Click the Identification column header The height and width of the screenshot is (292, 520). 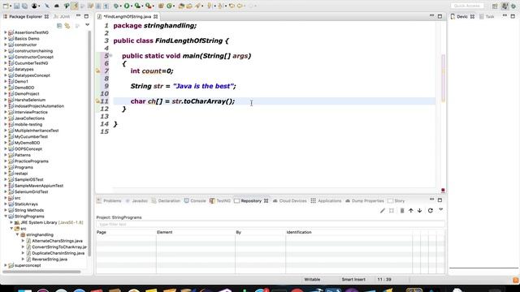coord(349,232)
